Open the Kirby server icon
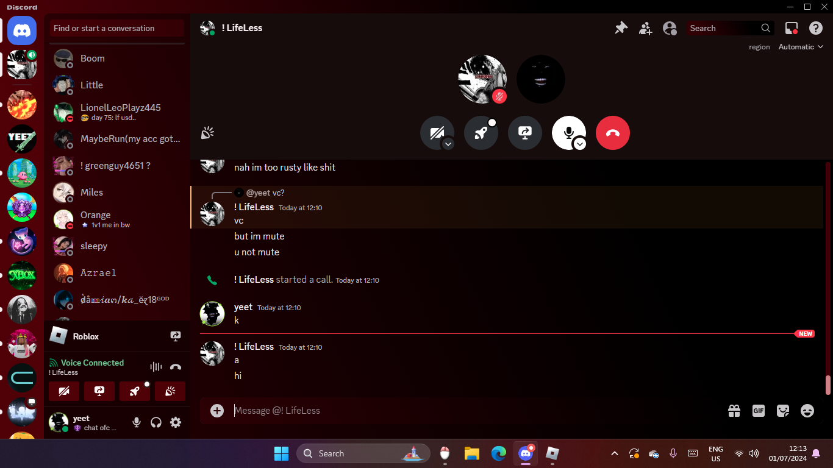 (x=22, y=173)
